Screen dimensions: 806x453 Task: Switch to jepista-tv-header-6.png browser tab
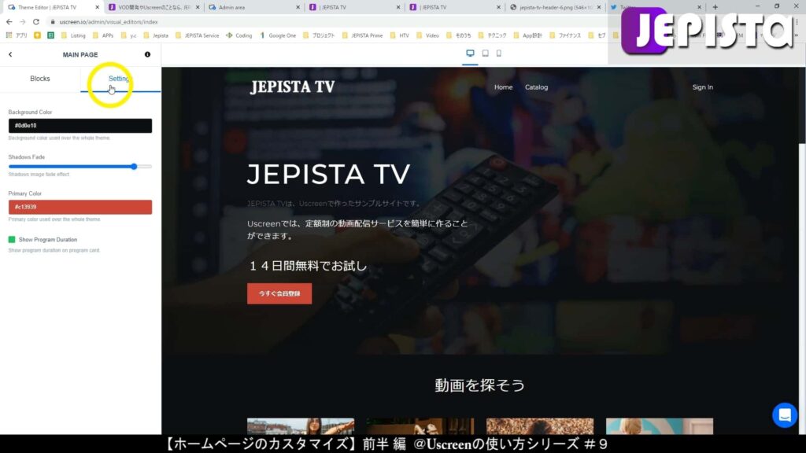(554, 7)
